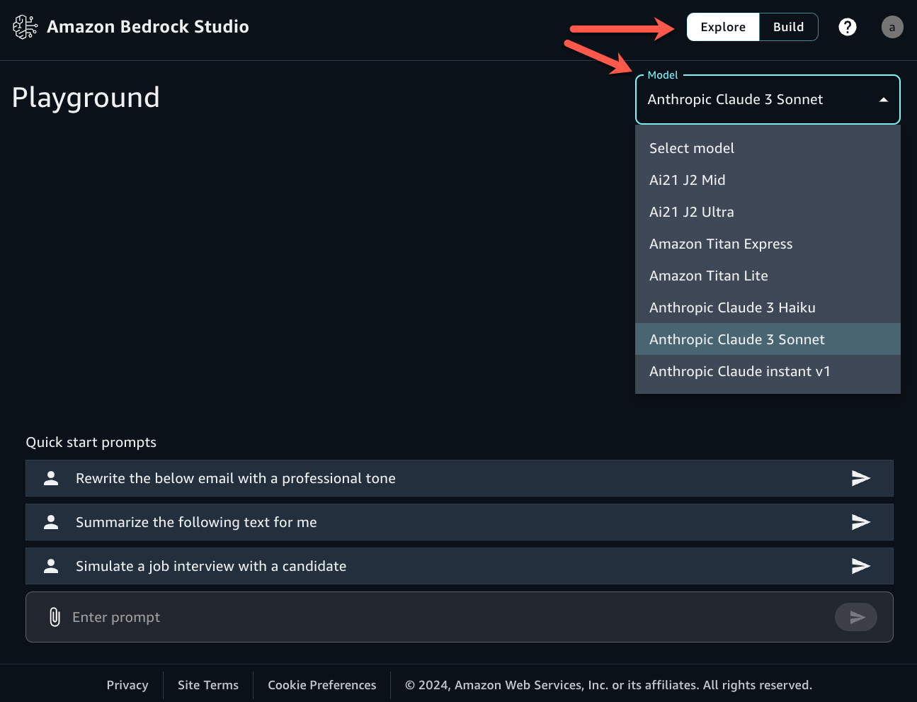Click inside the Enter prompt field
This screenshot has height=702, width=917.
coord(283,617)
